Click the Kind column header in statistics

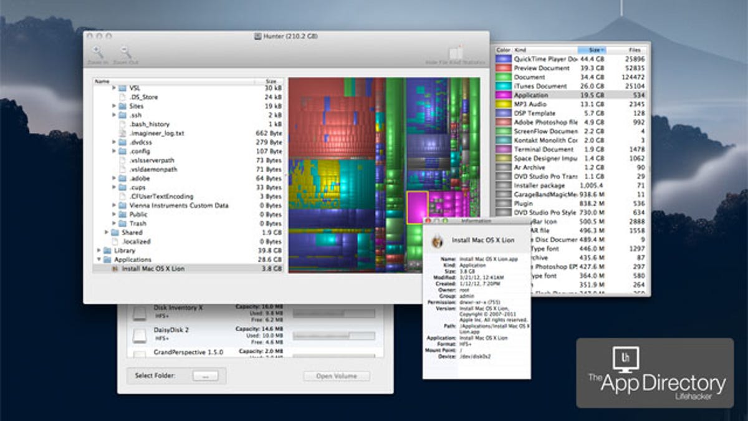pos(545,50)
